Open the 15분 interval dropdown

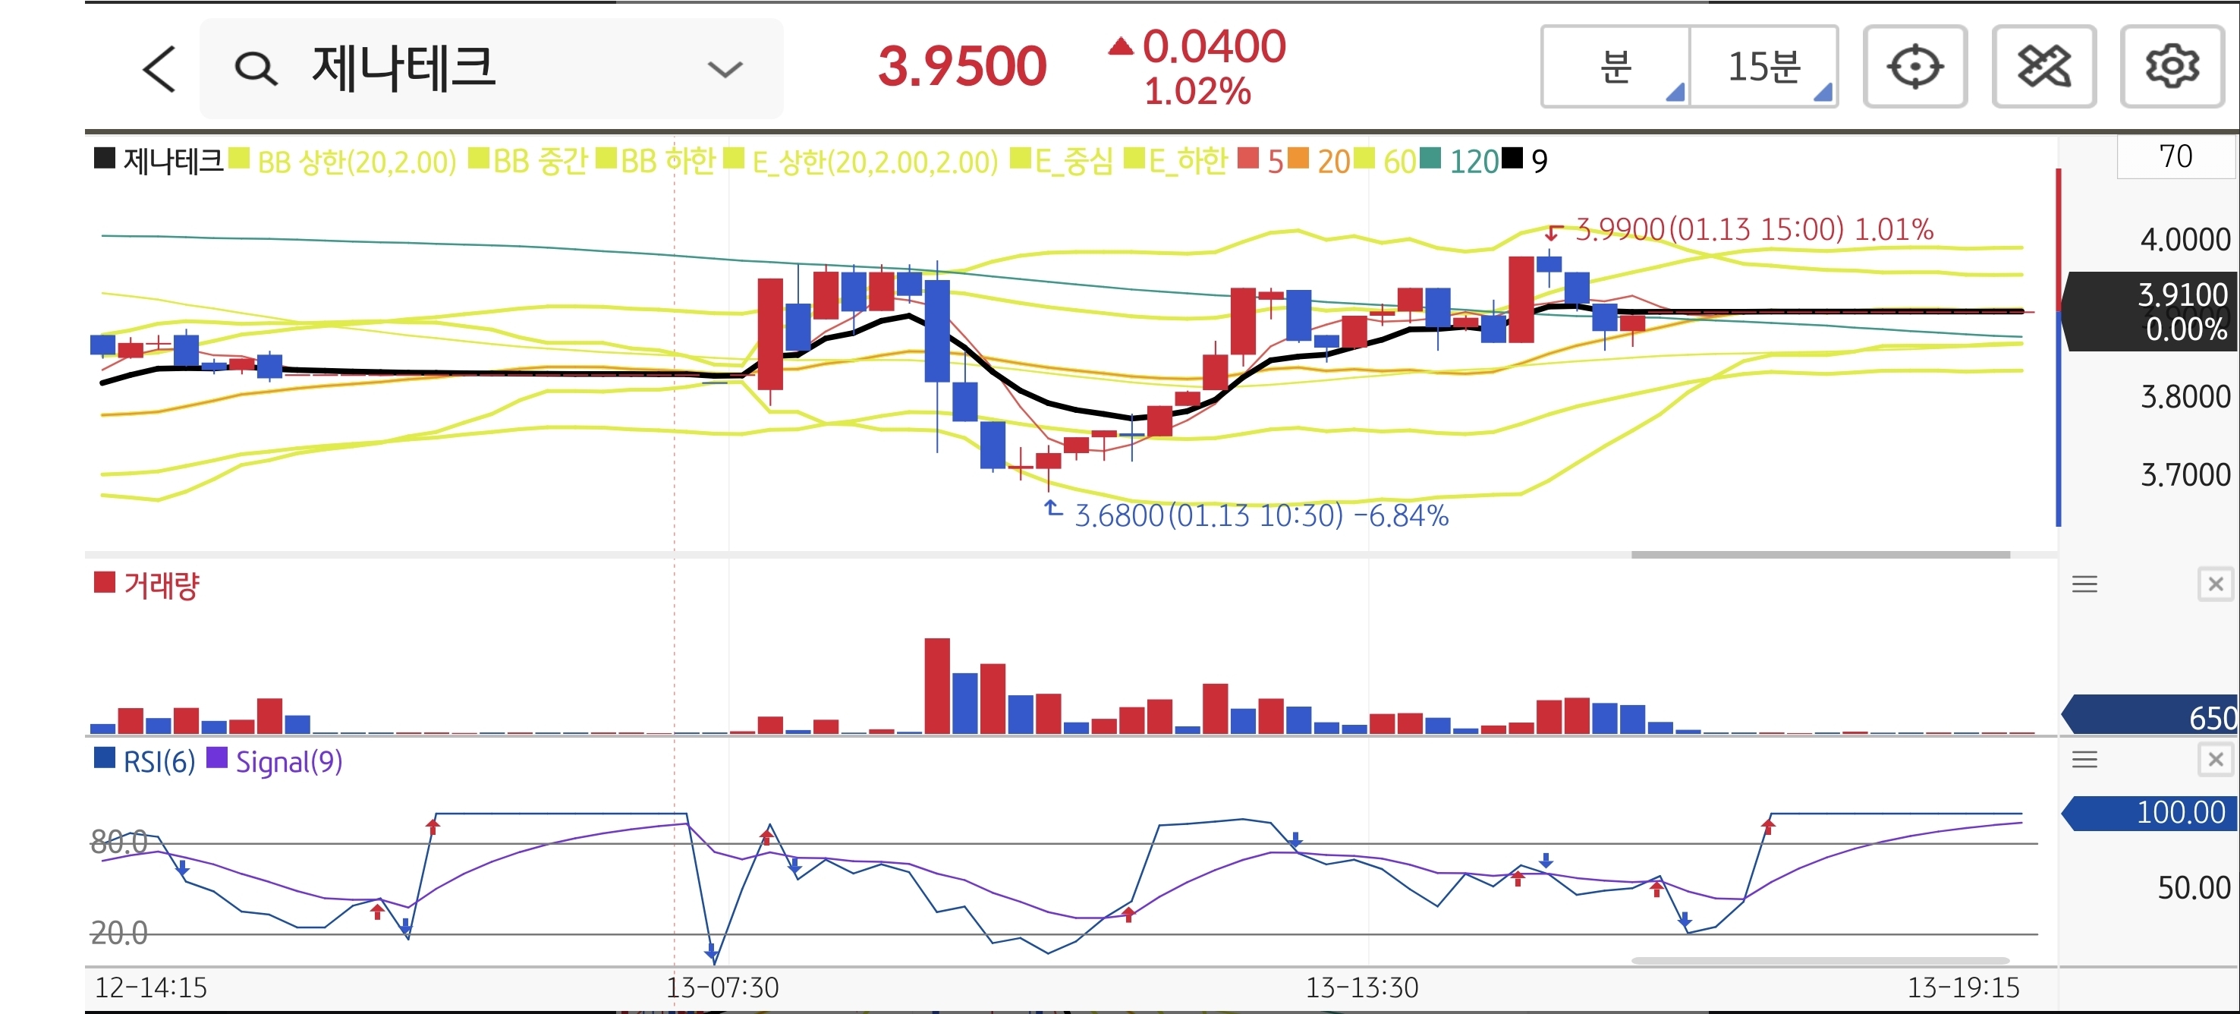pos(1763,67)
